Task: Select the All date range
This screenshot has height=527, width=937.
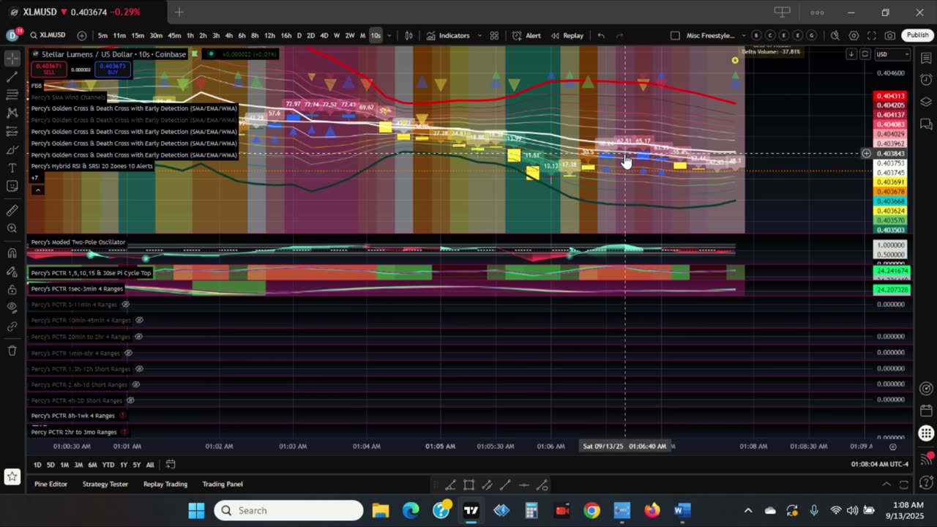Action: [x=150, y=465]
